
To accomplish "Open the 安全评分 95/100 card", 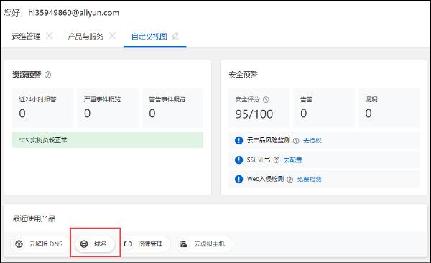I will tap(259, 108).
